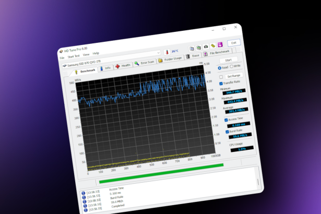Viewport: 321px width, 214px height.
Task: Close the HD Tune Pro window
Action: 235,27
